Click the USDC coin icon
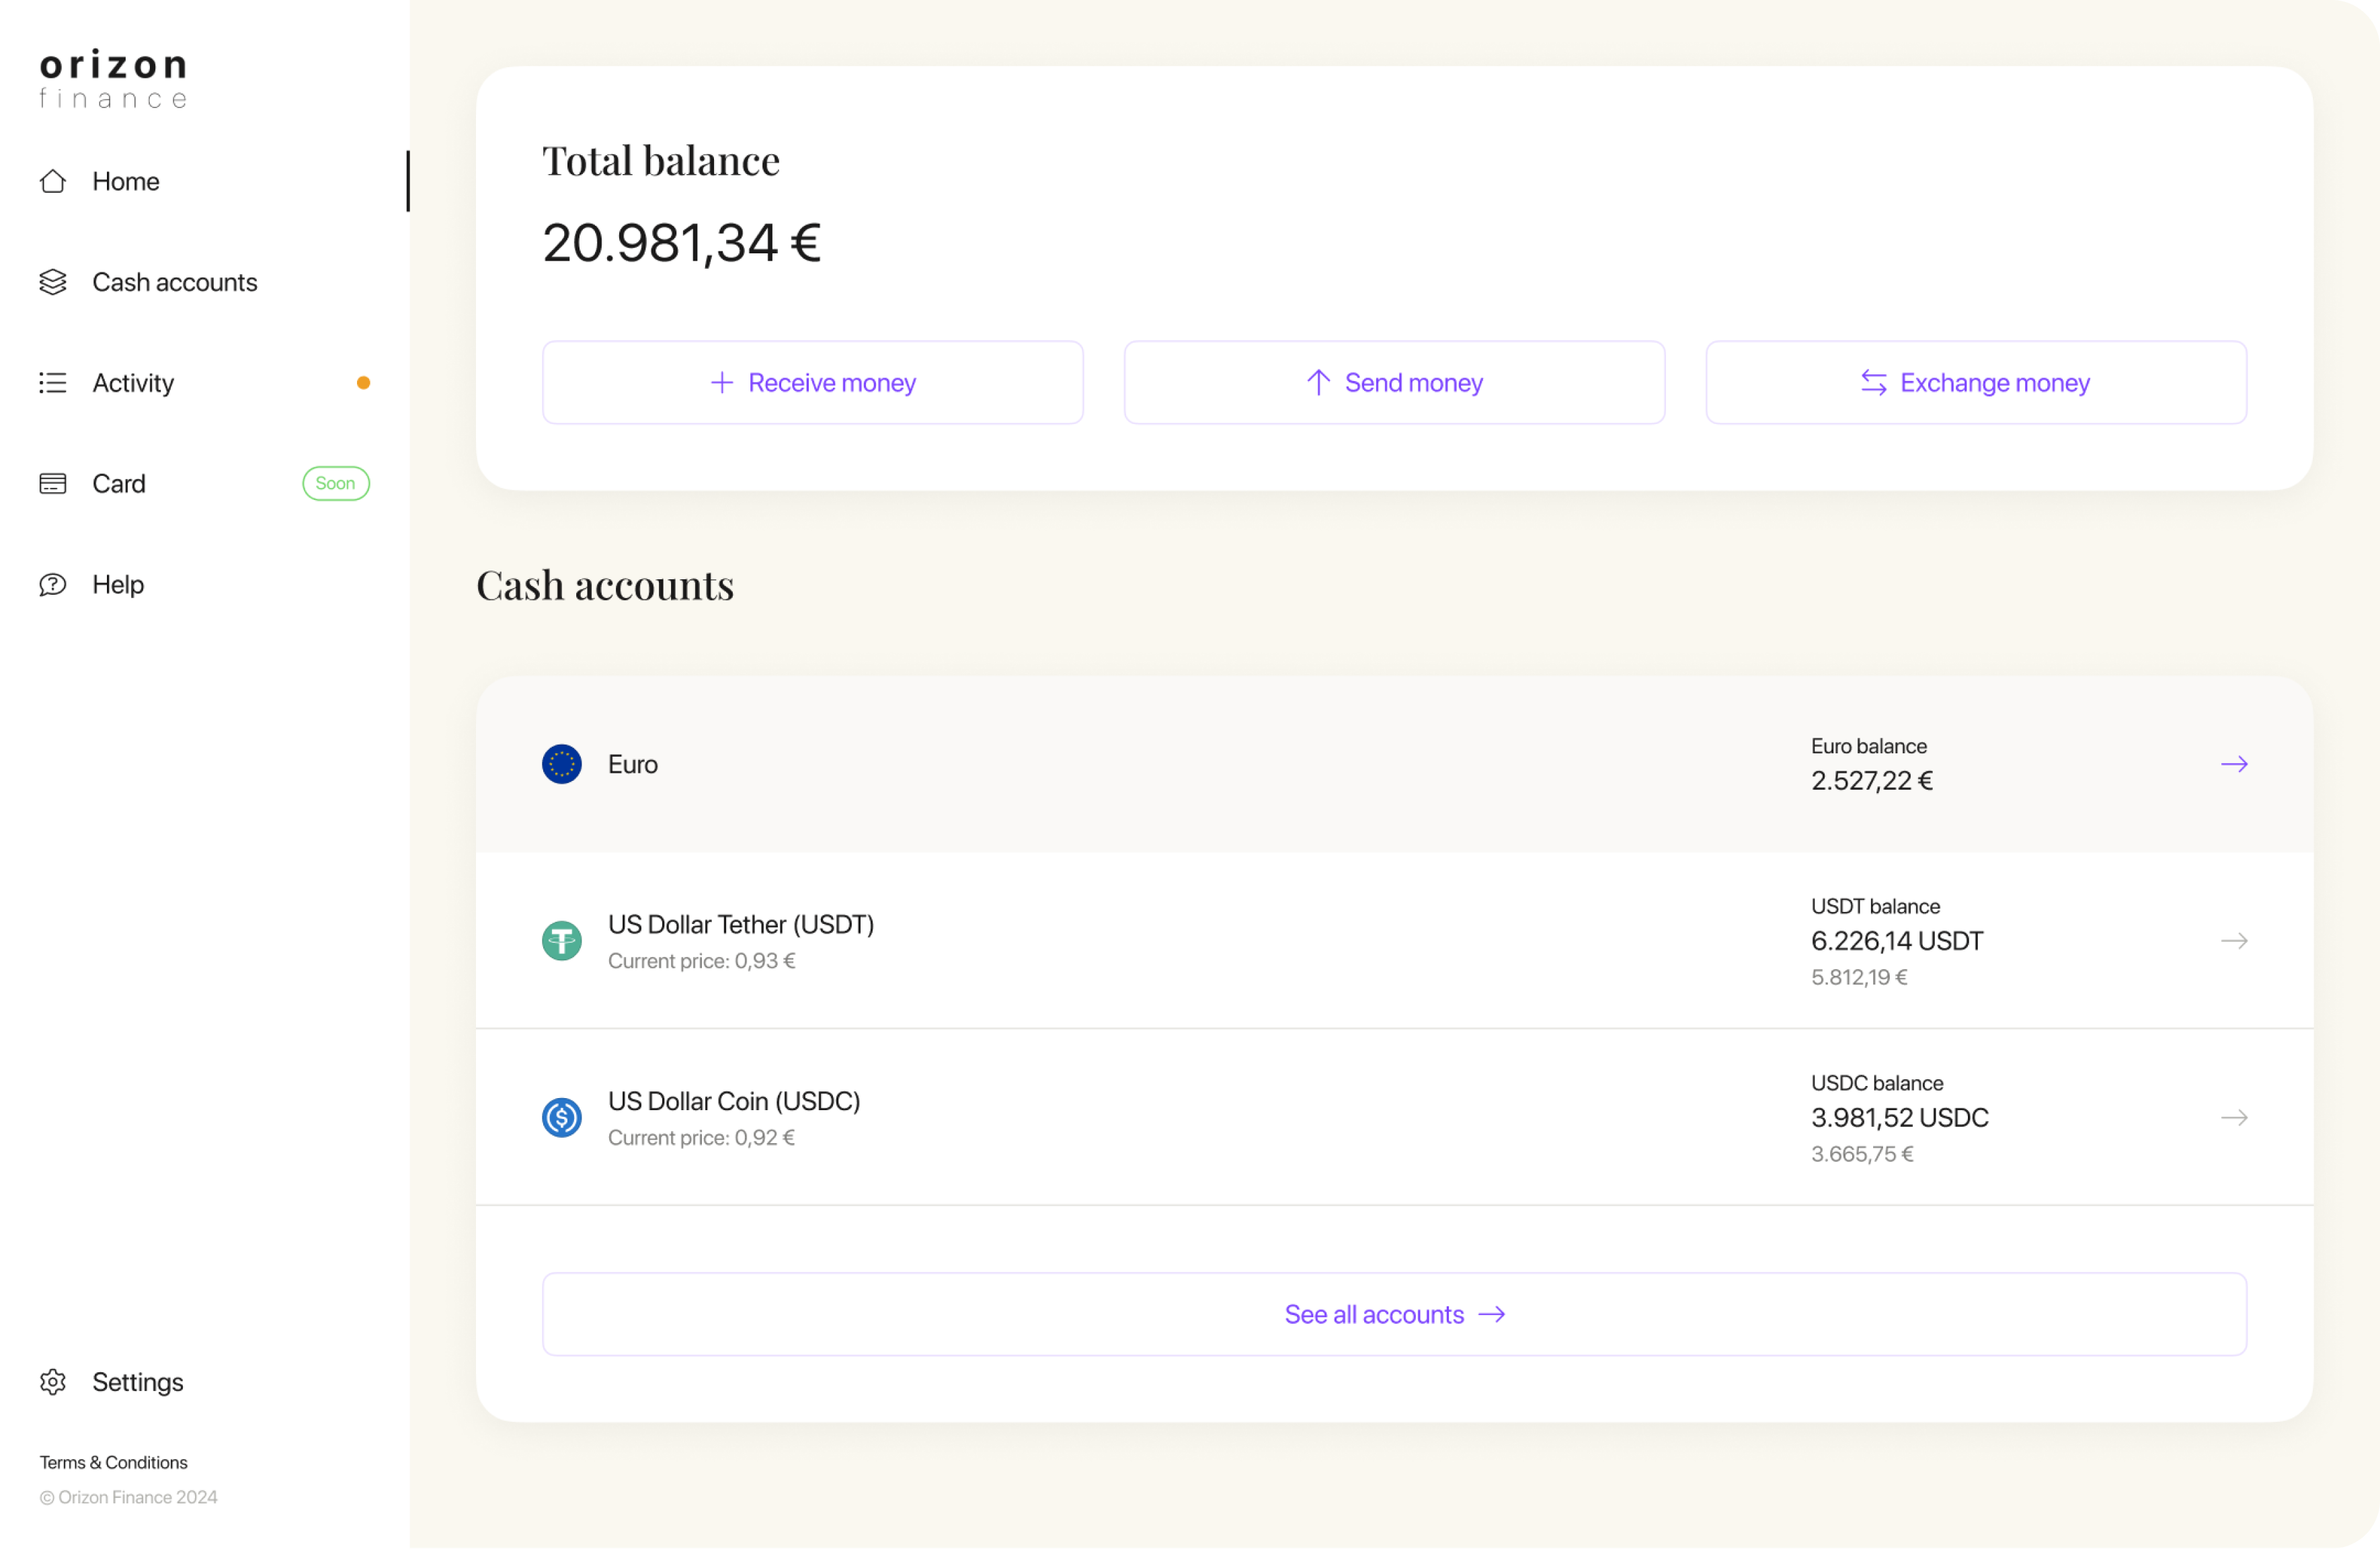 pos(562,1118)
